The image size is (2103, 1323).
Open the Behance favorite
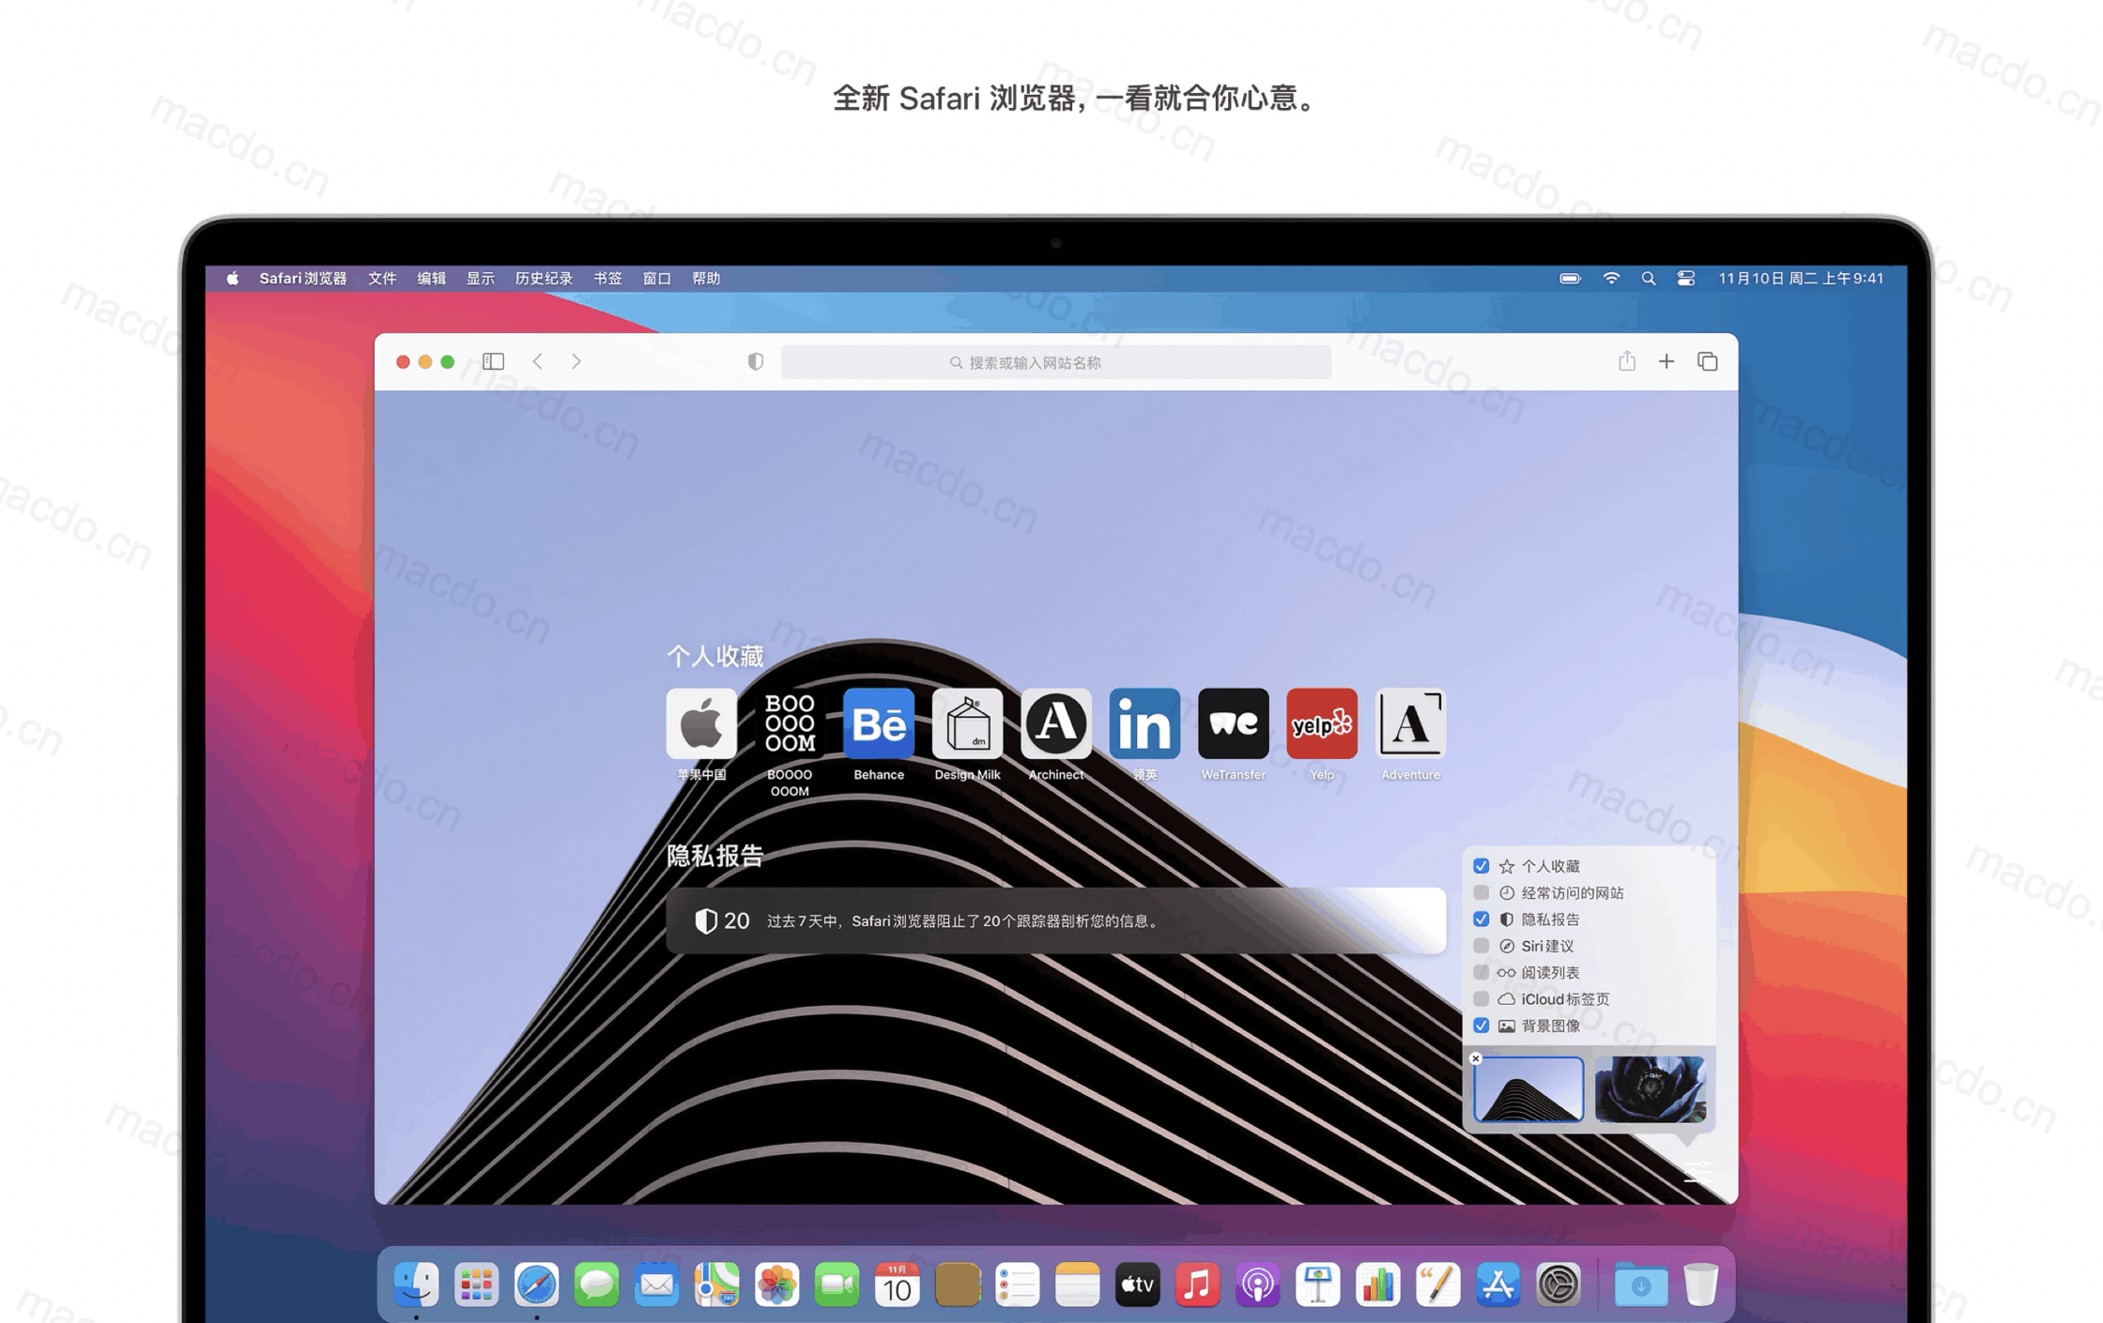pos(879,723)
